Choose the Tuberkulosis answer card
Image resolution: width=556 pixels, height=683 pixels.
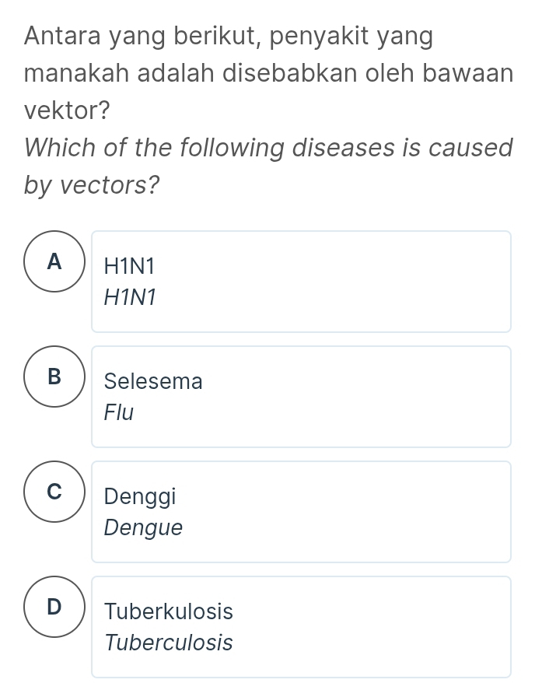tap(301, 626)
